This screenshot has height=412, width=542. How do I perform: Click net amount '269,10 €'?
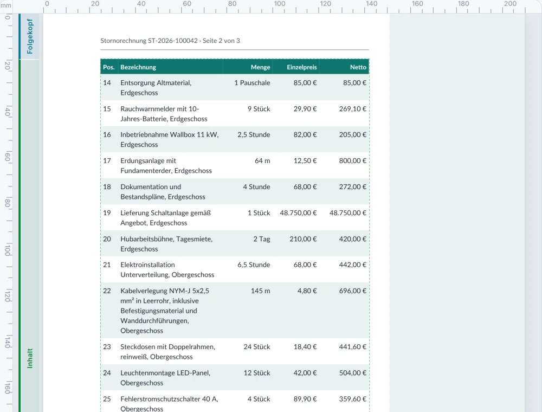coord(353,109)
